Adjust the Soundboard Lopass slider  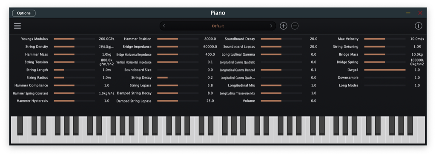281,47
